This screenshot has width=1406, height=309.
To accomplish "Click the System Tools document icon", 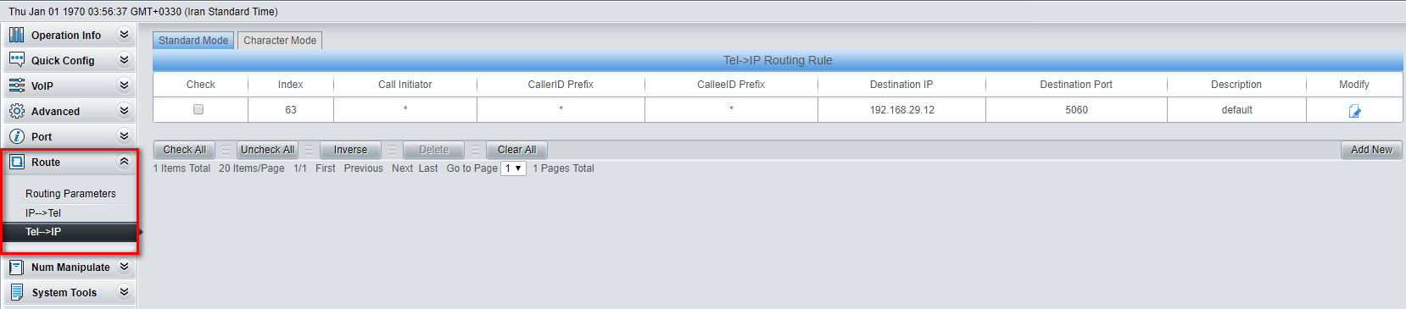I will tap(16, 292).
